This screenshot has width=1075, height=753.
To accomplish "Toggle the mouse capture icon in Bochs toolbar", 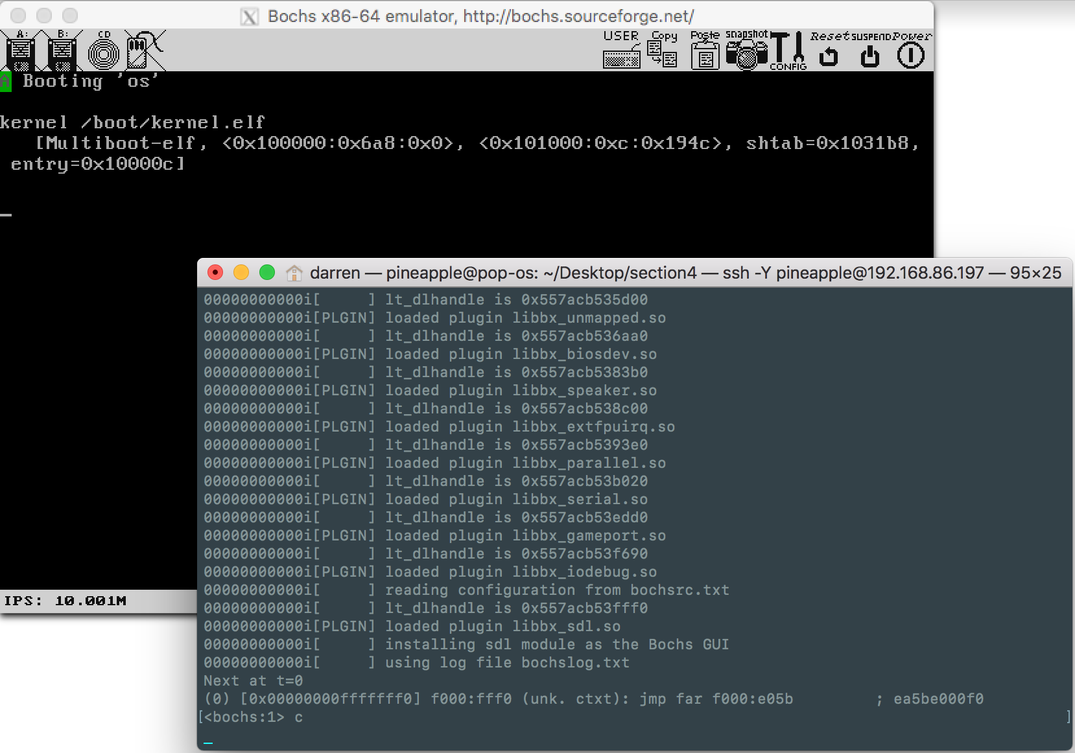I will [x=145, y=51].
